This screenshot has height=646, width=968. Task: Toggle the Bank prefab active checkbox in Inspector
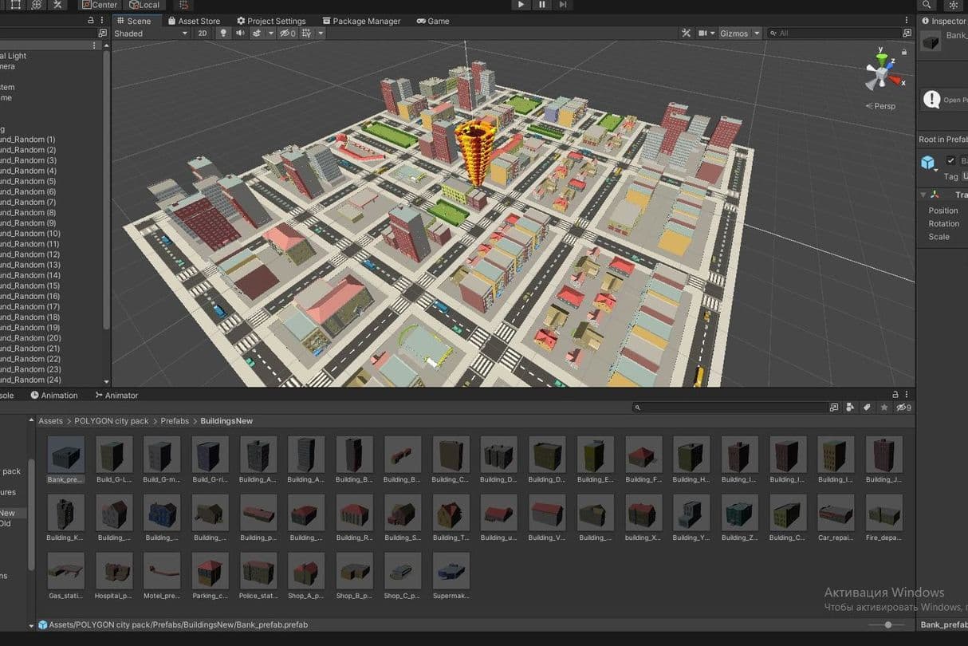click(x=950, y=160)
